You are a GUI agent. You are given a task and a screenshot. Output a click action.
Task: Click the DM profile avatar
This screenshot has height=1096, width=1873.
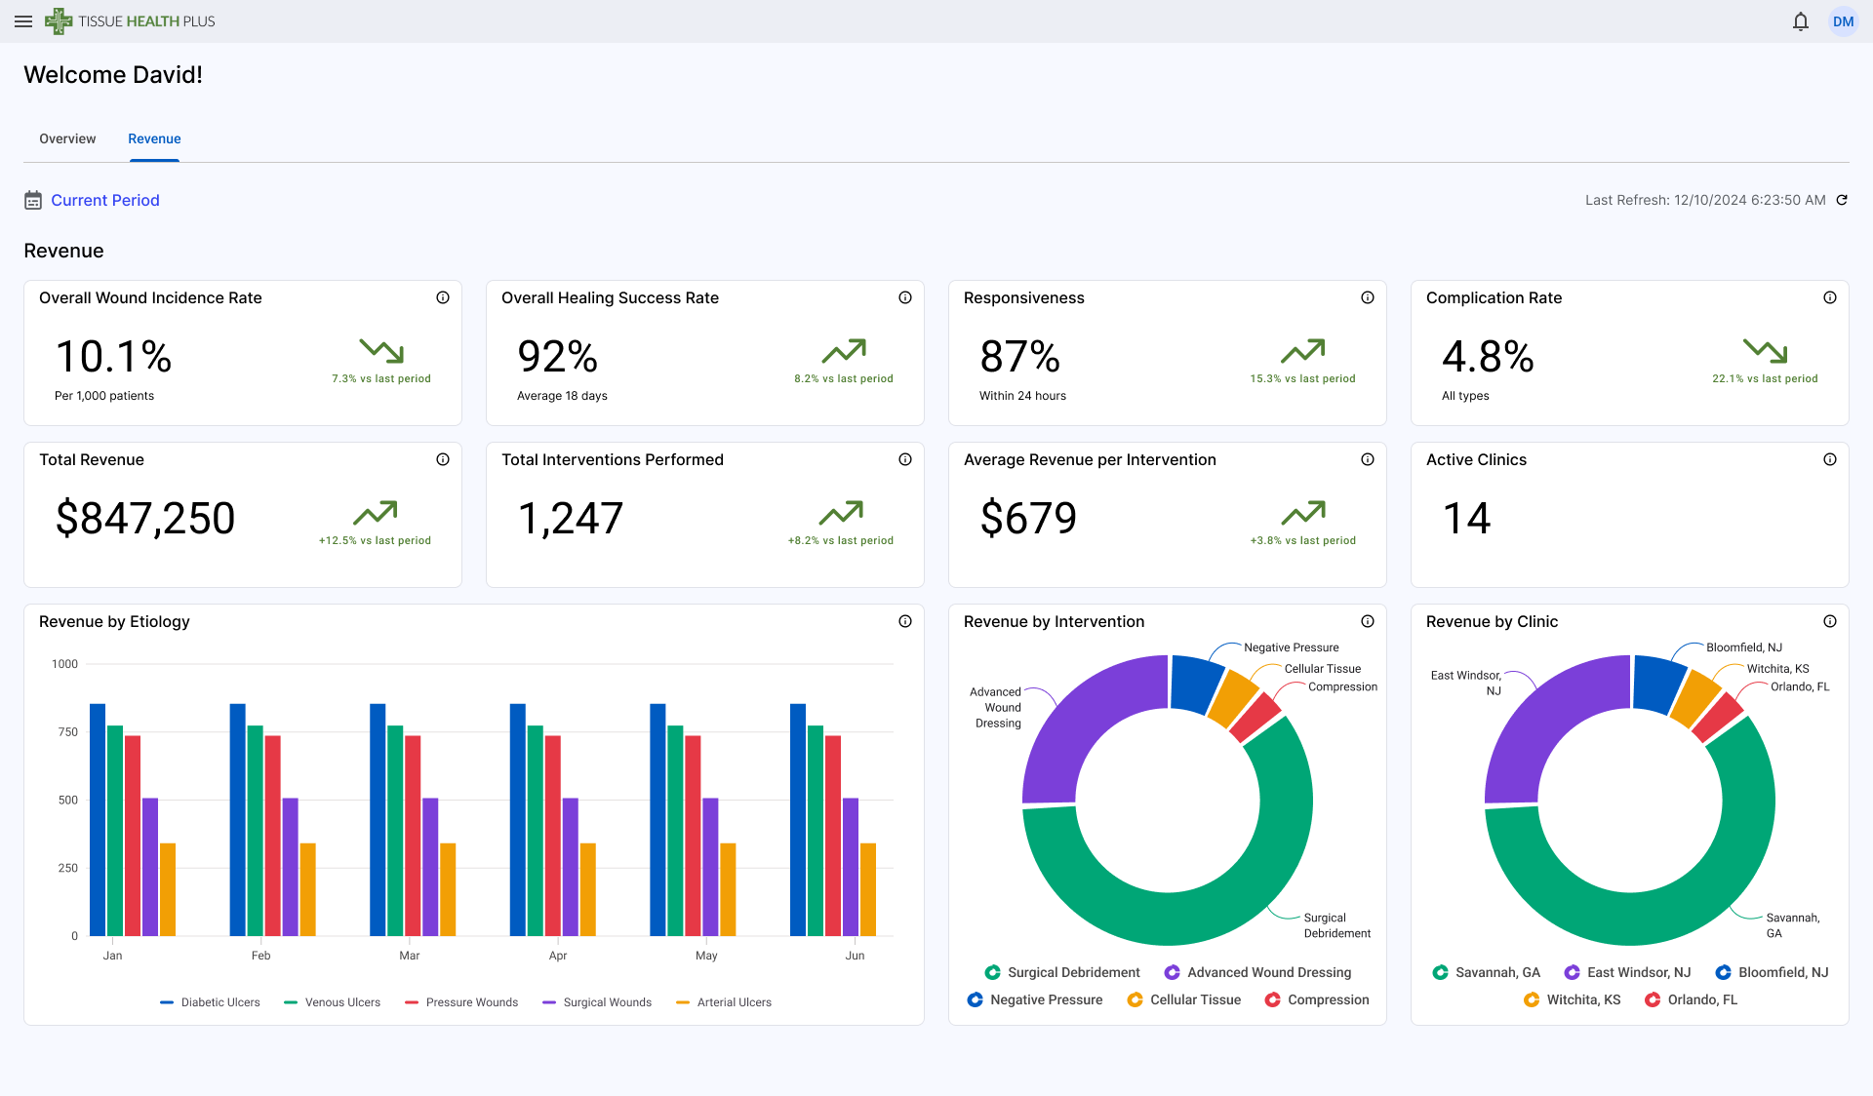[1843, 20]
